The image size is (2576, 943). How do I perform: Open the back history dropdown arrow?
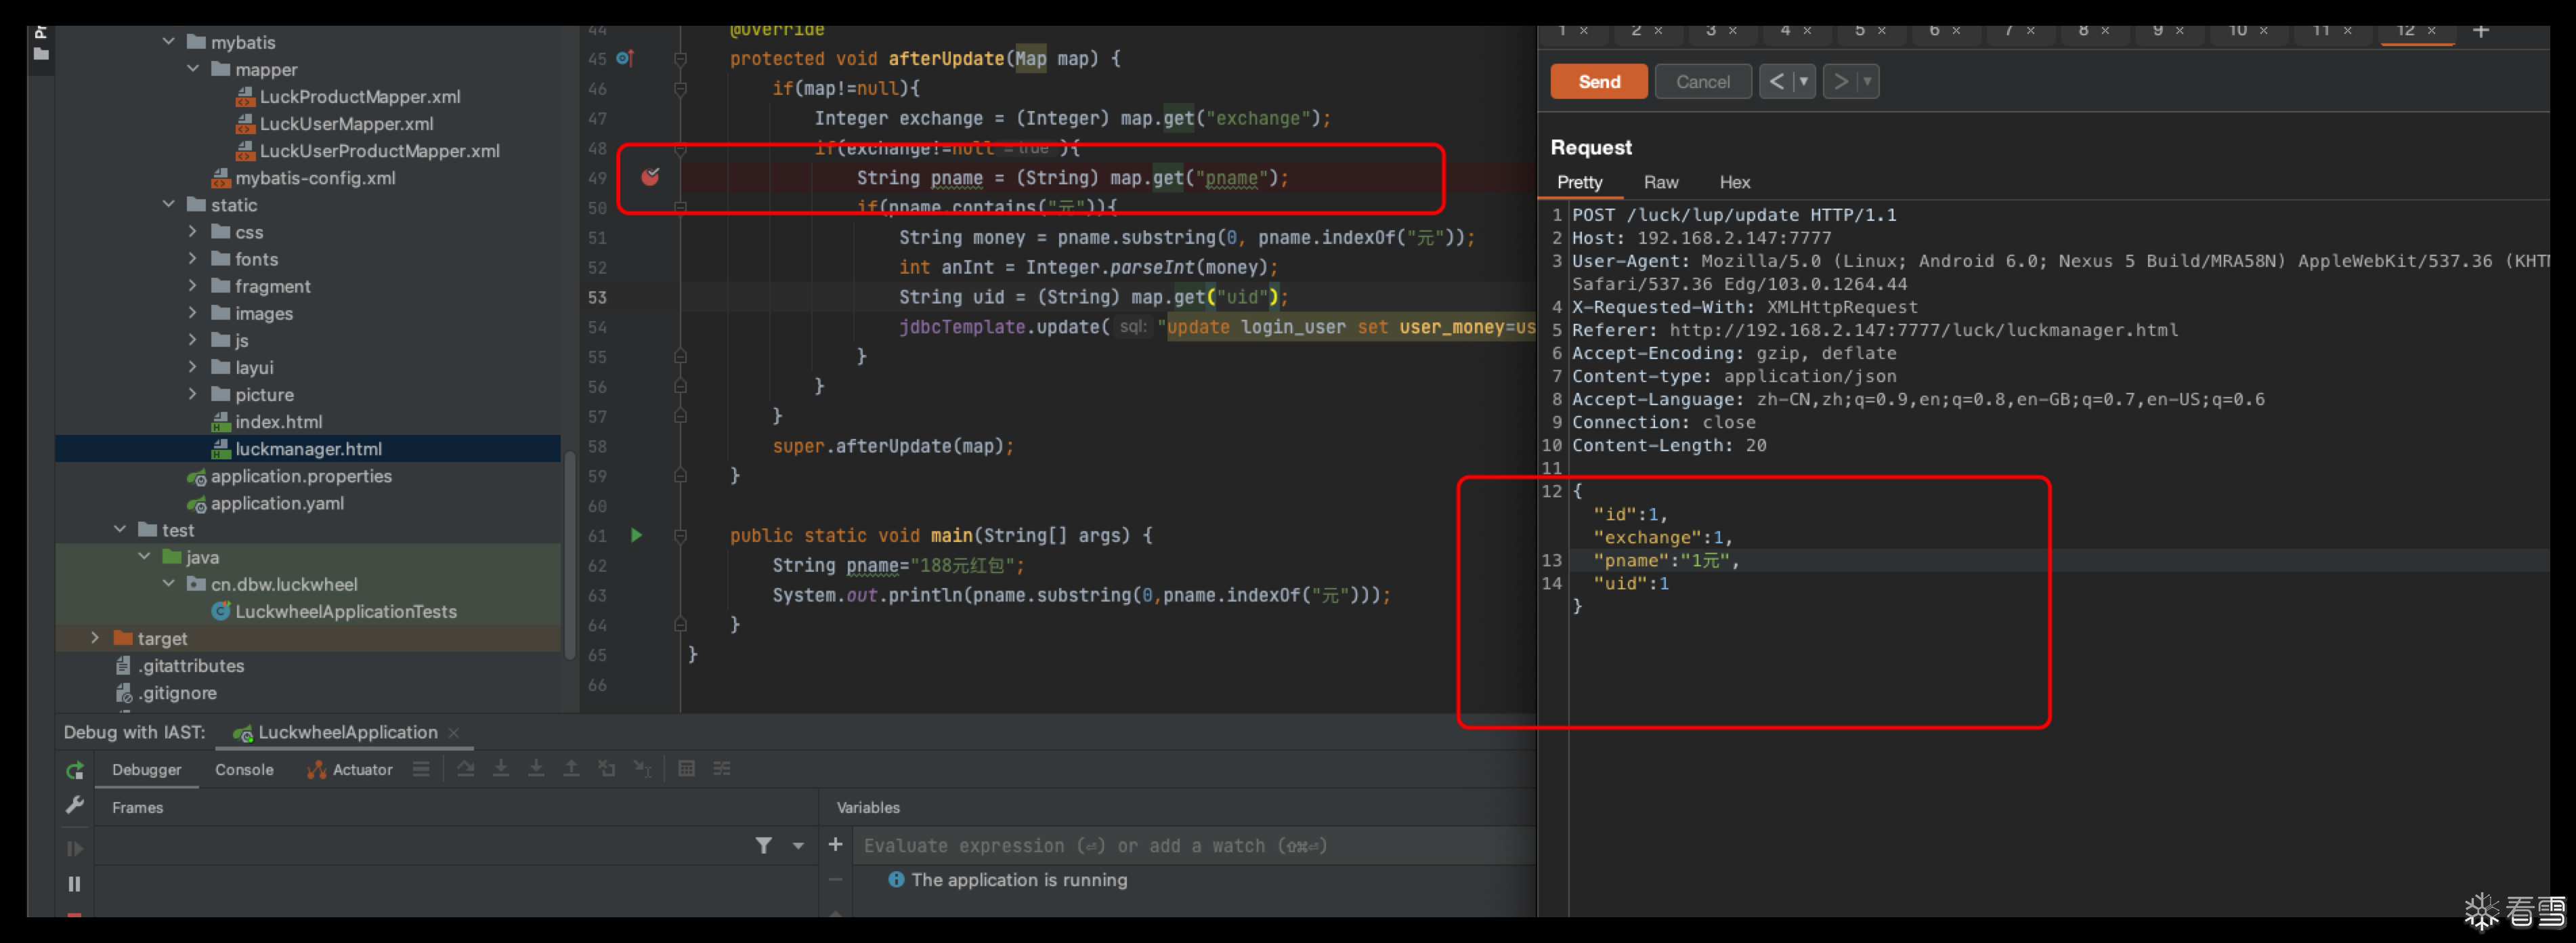1804,82
